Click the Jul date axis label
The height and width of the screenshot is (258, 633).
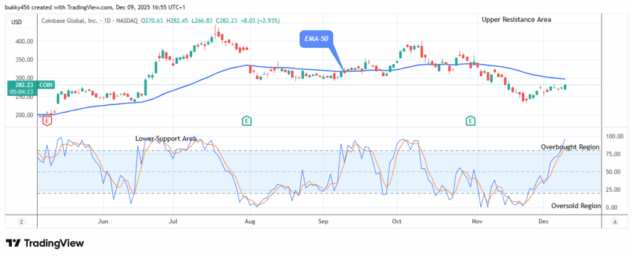coord(173,221)
